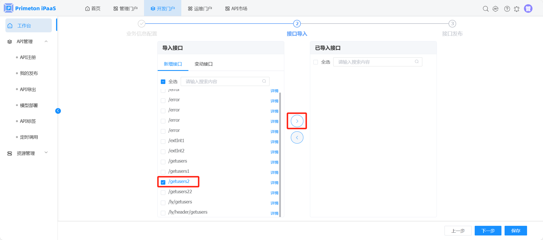
Task: Open 详情 link for /ly/header/getusers
Action: [x=274, y=213]
